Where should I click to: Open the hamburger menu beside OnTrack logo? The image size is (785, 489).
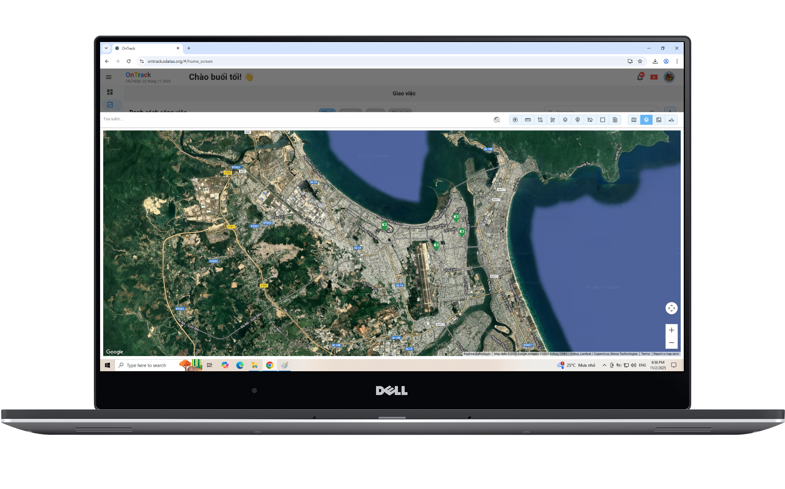click(109, 77)
